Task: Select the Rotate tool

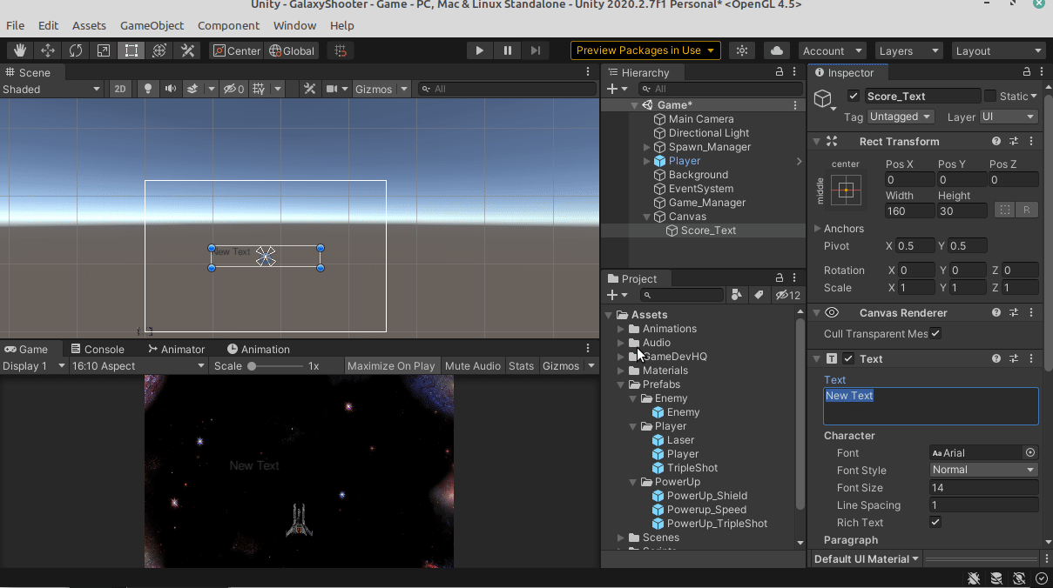Action: [76, 50]
